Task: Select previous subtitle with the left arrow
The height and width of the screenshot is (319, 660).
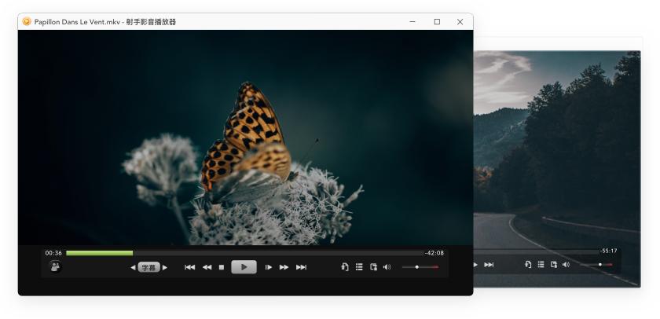Action: click(x=133, y=267)
